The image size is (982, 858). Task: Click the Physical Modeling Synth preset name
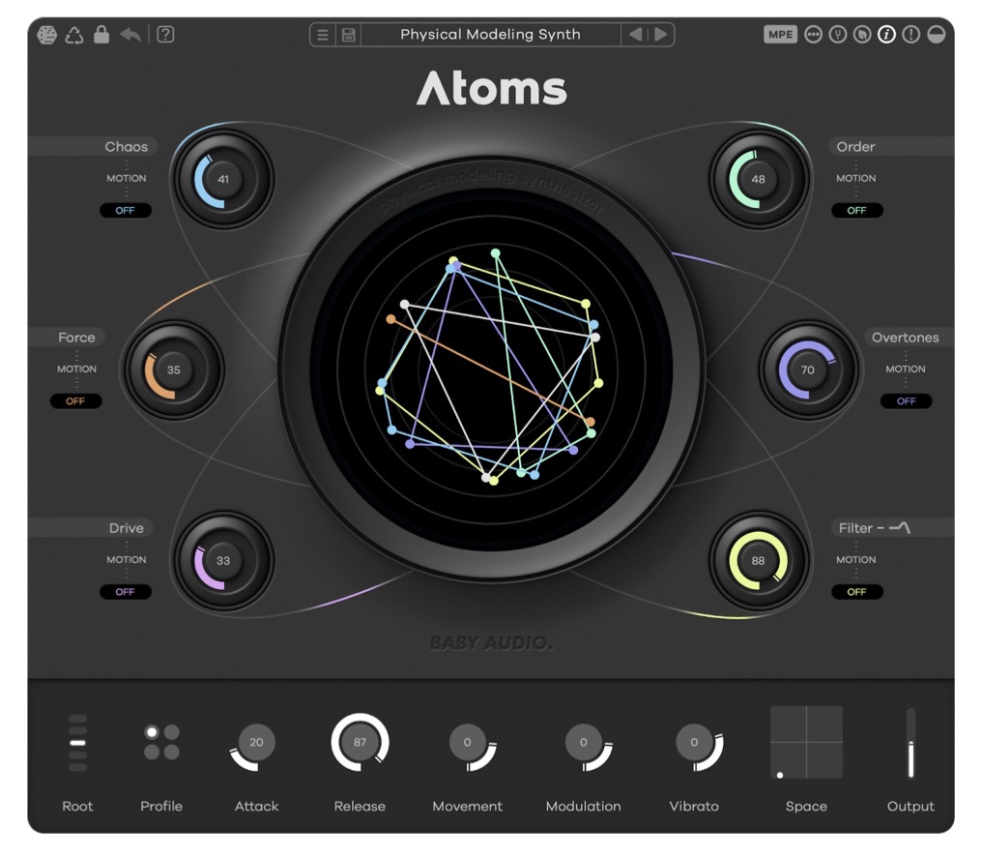point(490,34)
